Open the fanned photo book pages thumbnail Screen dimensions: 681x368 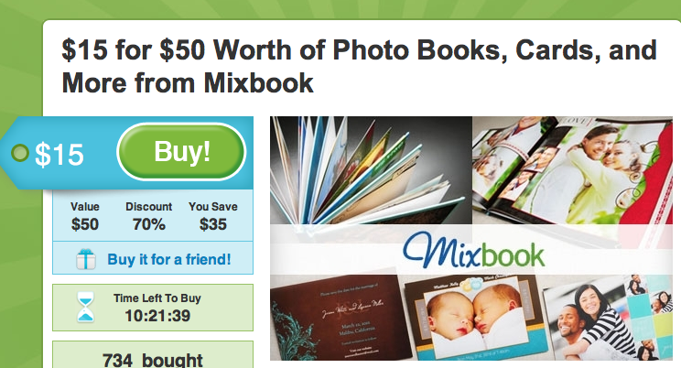pyautogui.click(x=371, y=170)
